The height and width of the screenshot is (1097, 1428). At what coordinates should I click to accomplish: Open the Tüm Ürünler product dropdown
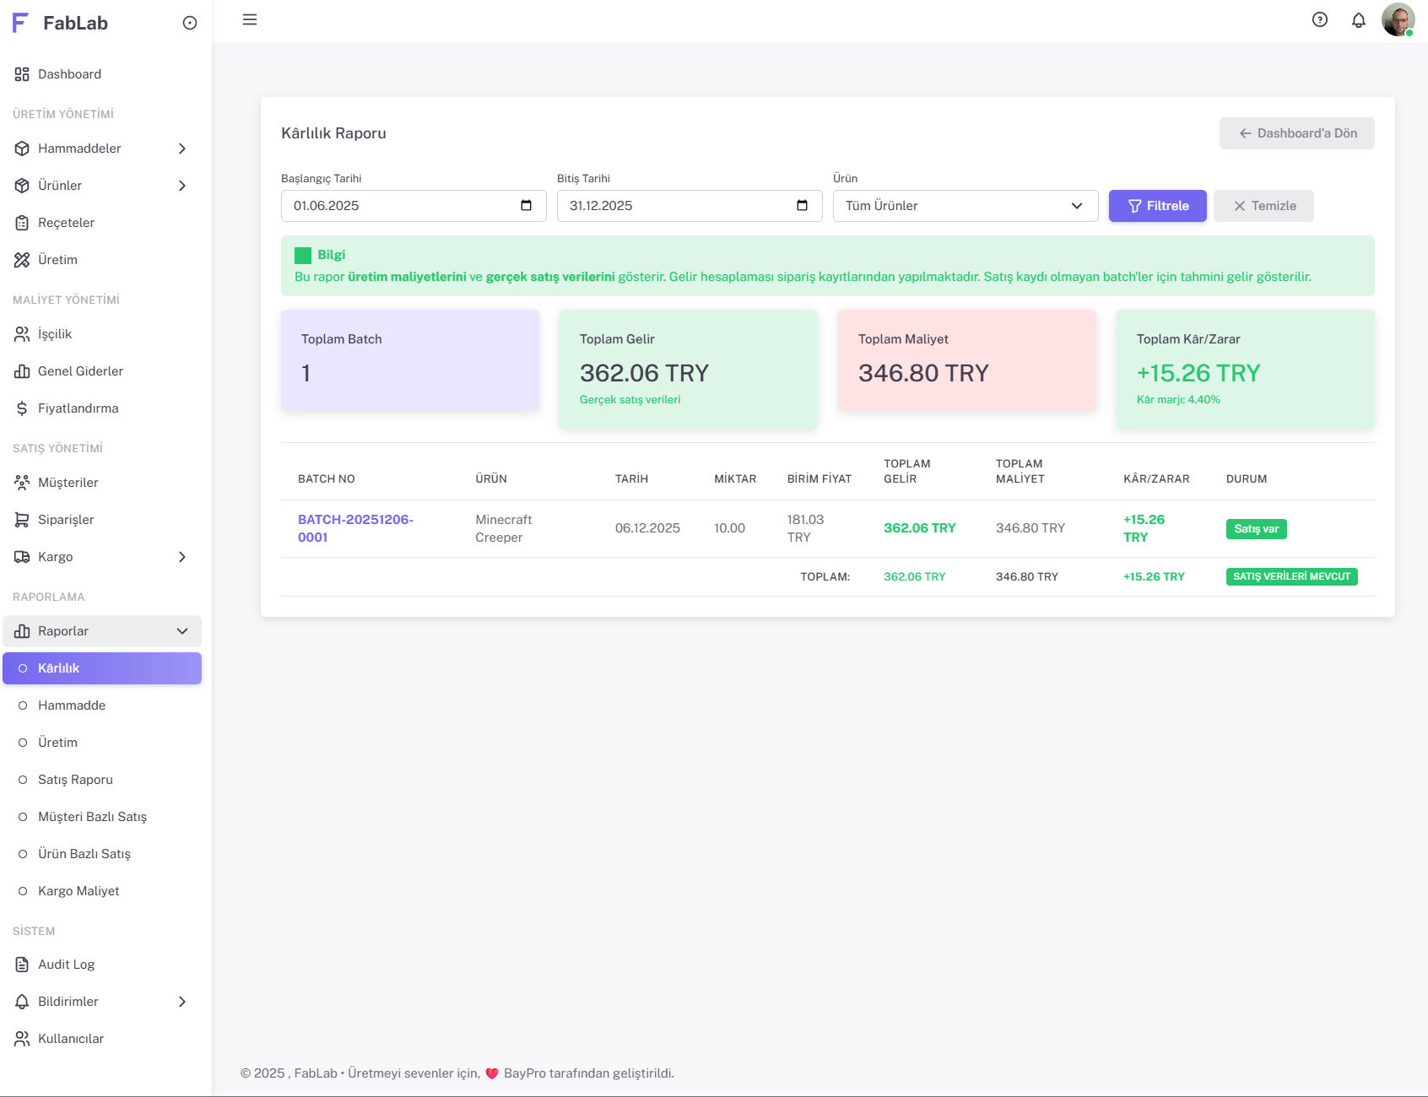coord(965,206)
